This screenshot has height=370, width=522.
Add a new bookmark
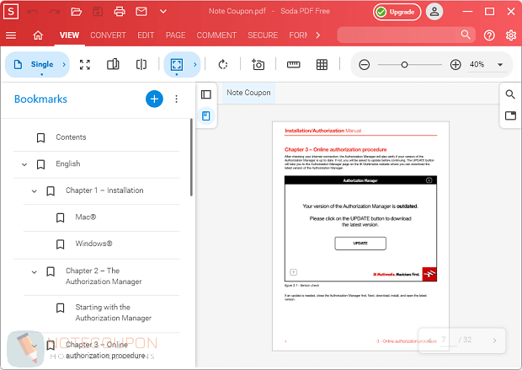154,99
